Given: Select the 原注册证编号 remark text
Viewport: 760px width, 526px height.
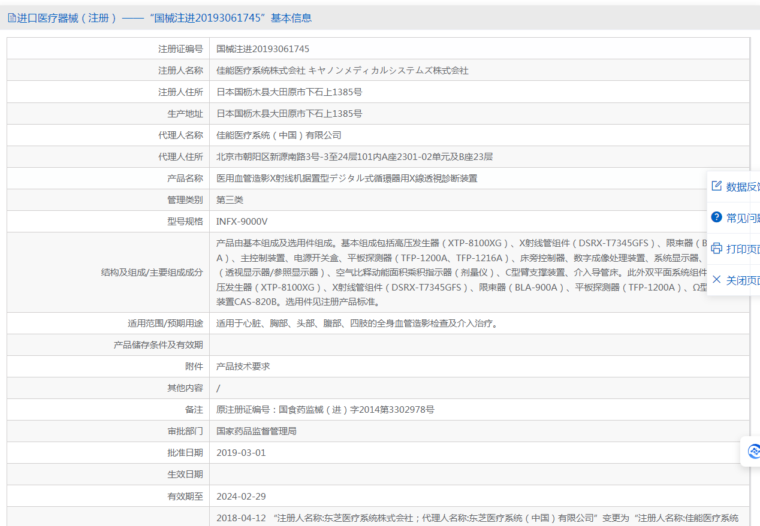Looking at the screenshot, I should pos(325,409).
